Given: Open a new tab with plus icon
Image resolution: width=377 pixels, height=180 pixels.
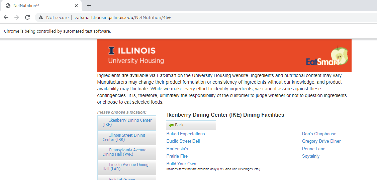Looking at the screenshot, I should [89, 6].
